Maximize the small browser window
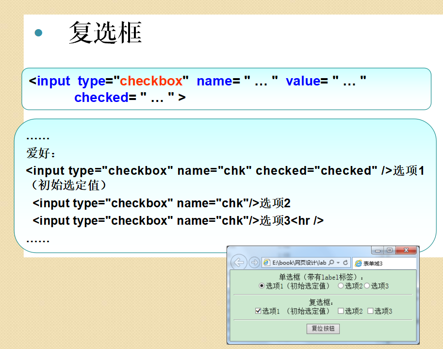 tap(390, 250)
